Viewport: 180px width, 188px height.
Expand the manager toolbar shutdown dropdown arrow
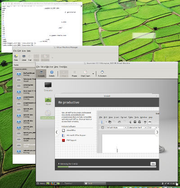tap(52, 58)
